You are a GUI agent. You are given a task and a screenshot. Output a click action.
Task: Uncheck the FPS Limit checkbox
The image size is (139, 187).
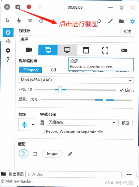point(121,90)
